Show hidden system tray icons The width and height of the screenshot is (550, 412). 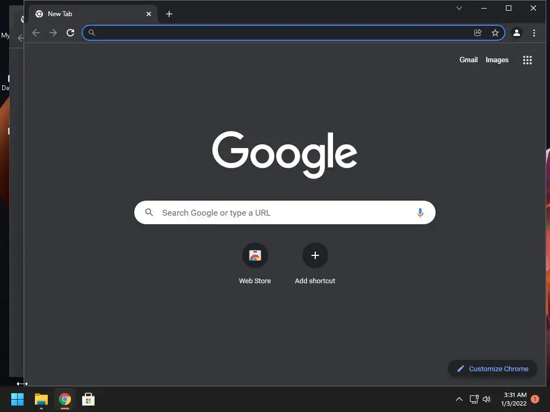click(x=459, y=399)
